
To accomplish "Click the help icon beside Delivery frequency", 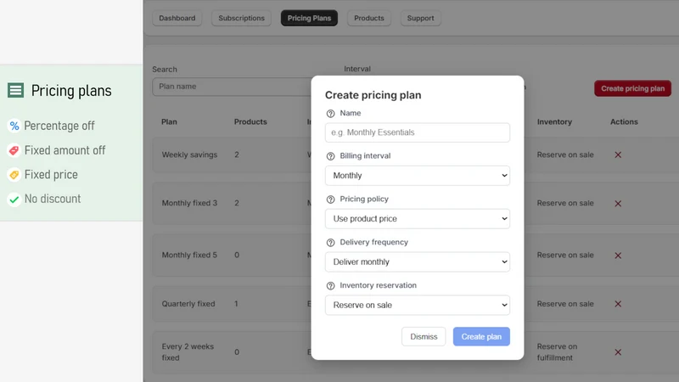I will tap(330, 243).
